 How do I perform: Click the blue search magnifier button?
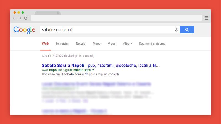[x=187, y=30]
